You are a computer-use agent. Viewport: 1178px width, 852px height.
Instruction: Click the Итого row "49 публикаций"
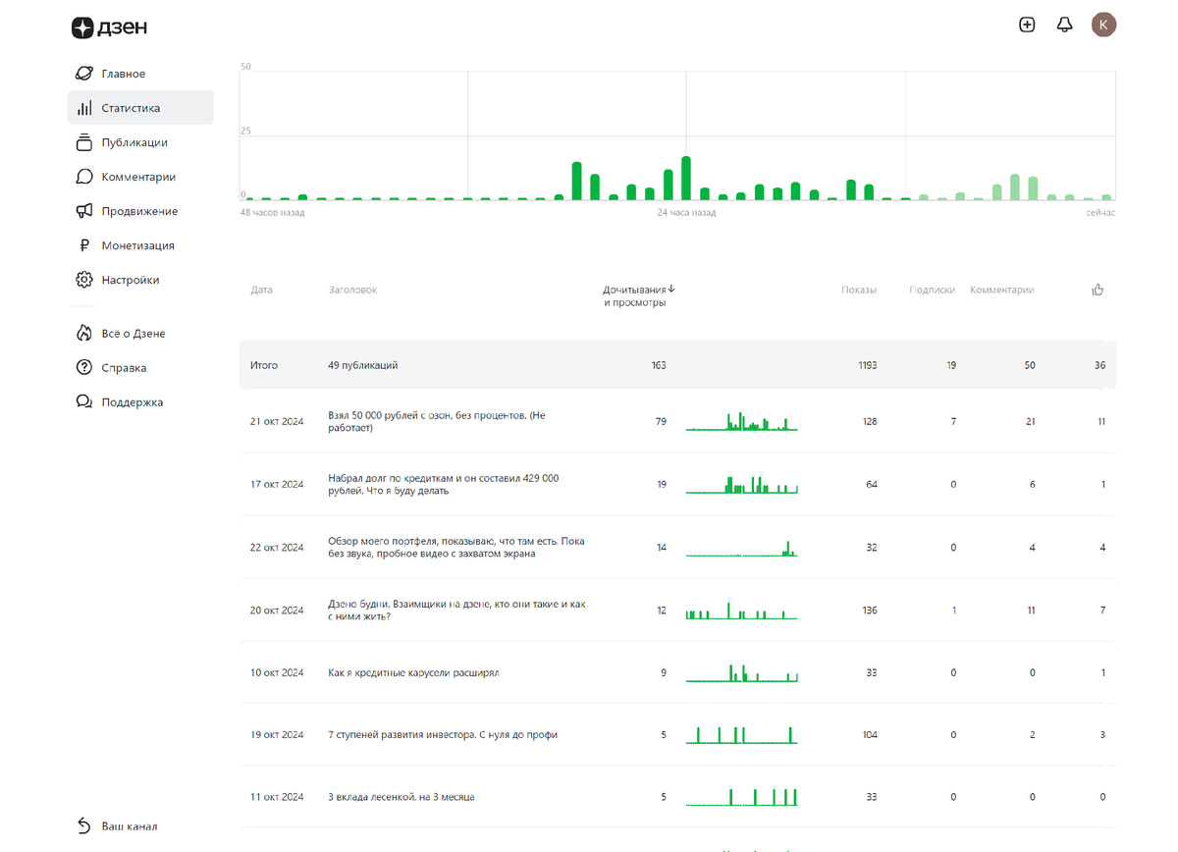tap(677, 365)
